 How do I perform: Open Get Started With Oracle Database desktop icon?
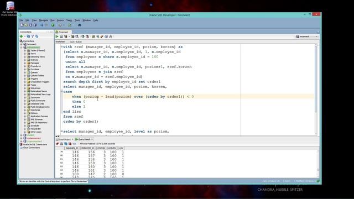pyautogui.click(x=10, y=9)
